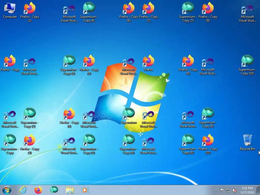Click the Firefox - Copy (7) shortcut
The height and width of the screenshot is (195, 260).
(x=149, y=12)
